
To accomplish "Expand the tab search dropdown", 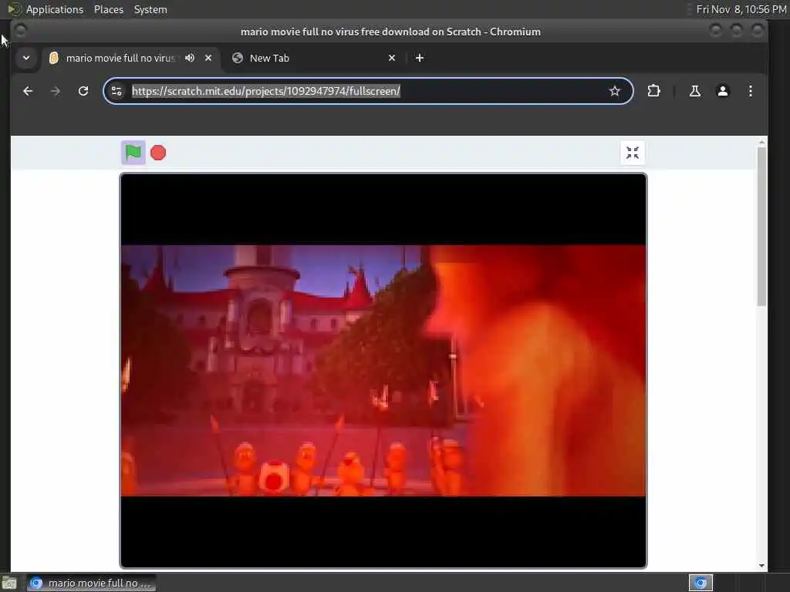I will point(26,58).
